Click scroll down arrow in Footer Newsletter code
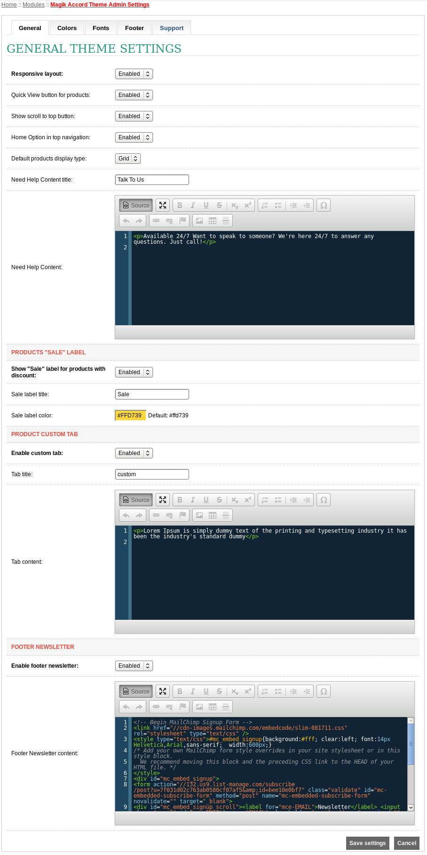The width and height of the screenshot is (427, 855). click(411, 807)
